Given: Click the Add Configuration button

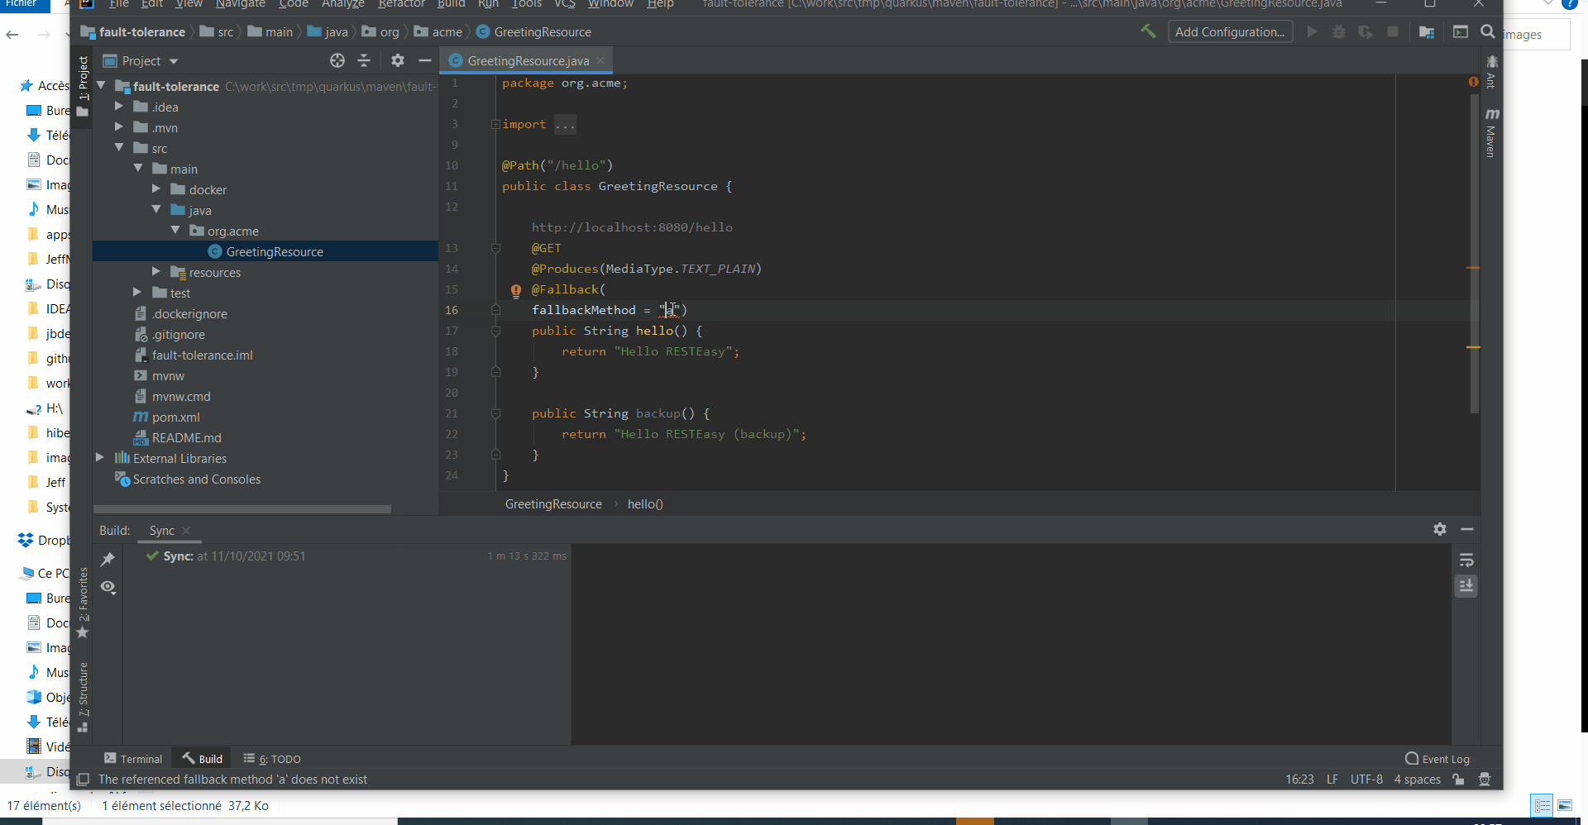Looking at the screenshot, I should click(x=1230, y=31).
